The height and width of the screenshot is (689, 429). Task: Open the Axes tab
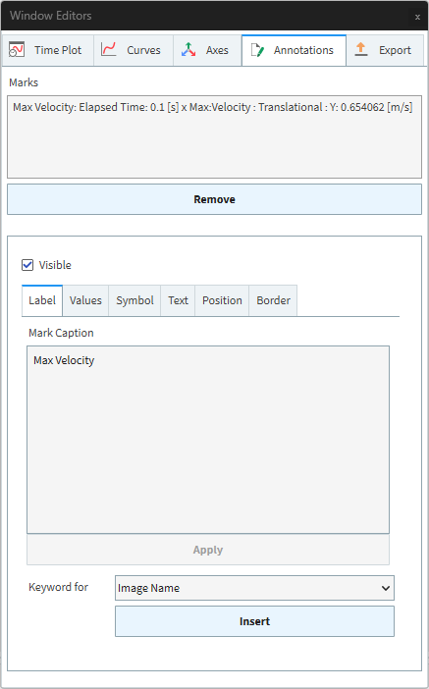[207, 50]
